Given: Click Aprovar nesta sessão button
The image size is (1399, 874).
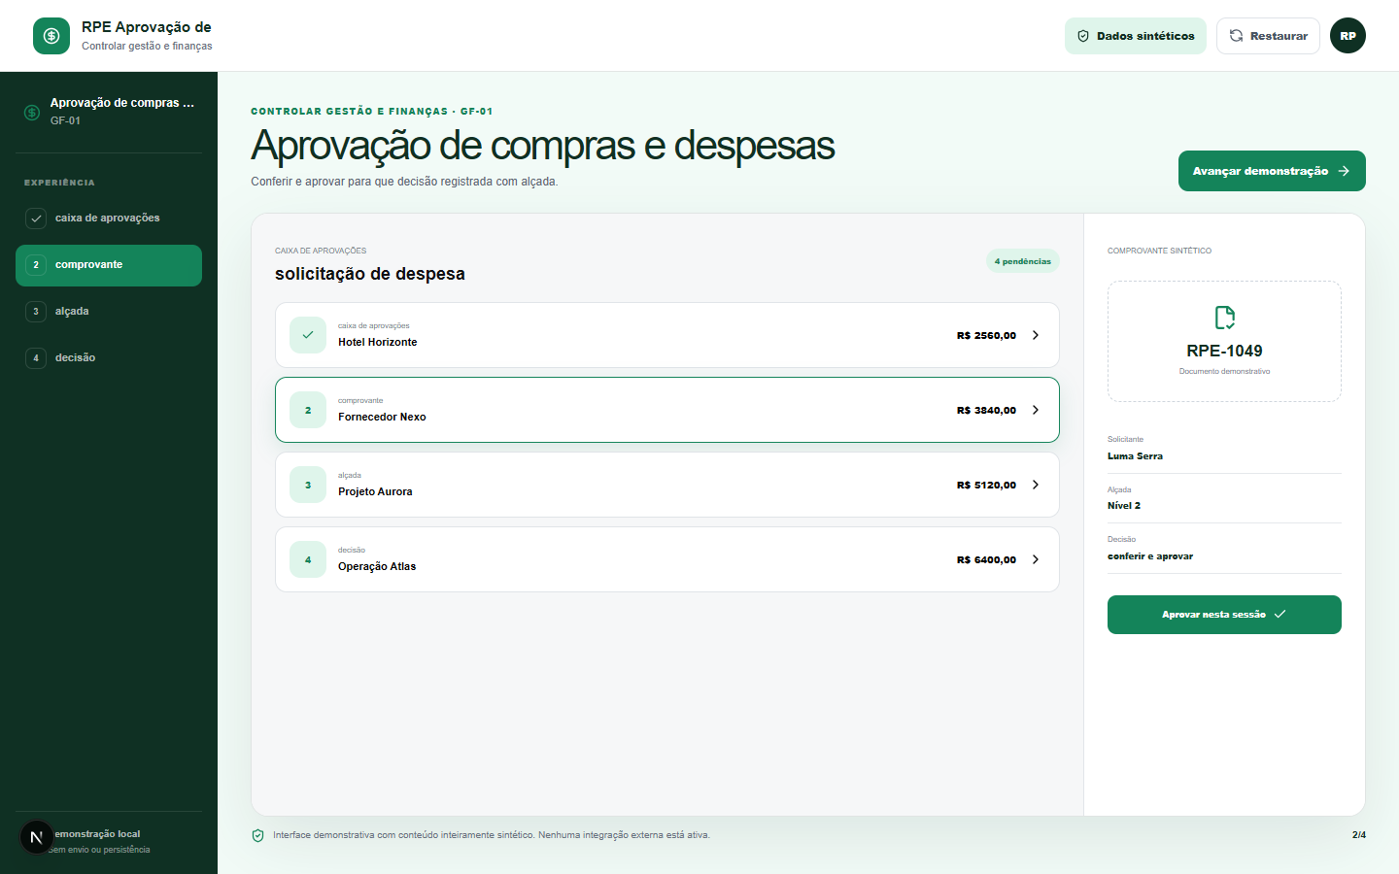Looking at the screenshot, I should click(x=1224, y=615).
